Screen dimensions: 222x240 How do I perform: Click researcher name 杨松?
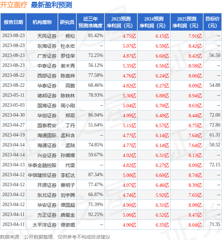click(70, 36)
